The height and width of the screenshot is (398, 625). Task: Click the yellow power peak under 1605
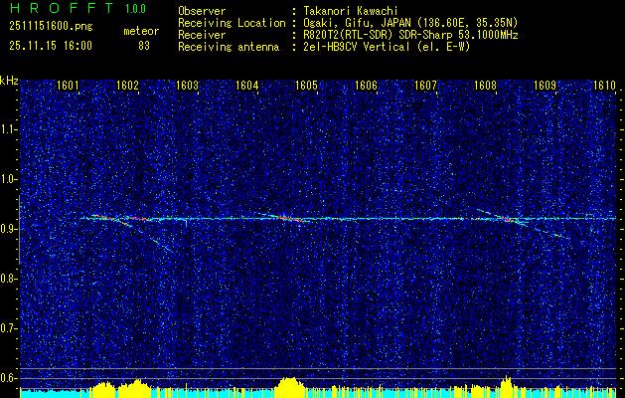coord(288,384)
